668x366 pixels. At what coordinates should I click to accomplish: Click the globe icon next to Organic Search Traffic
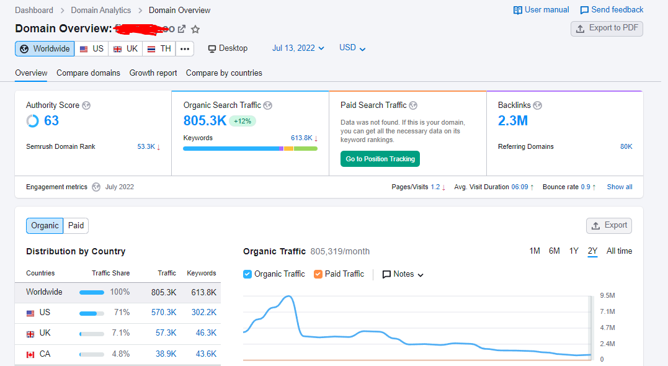[x=267, y=105]
